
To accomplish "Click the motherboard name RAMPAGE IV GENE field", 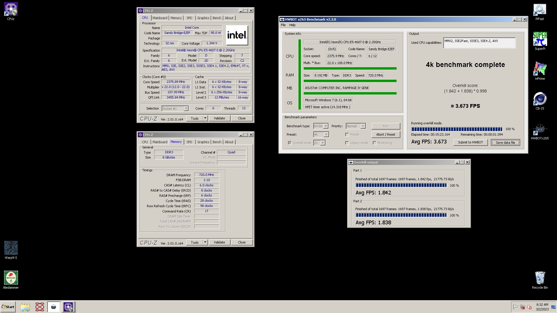I will 337,88.
